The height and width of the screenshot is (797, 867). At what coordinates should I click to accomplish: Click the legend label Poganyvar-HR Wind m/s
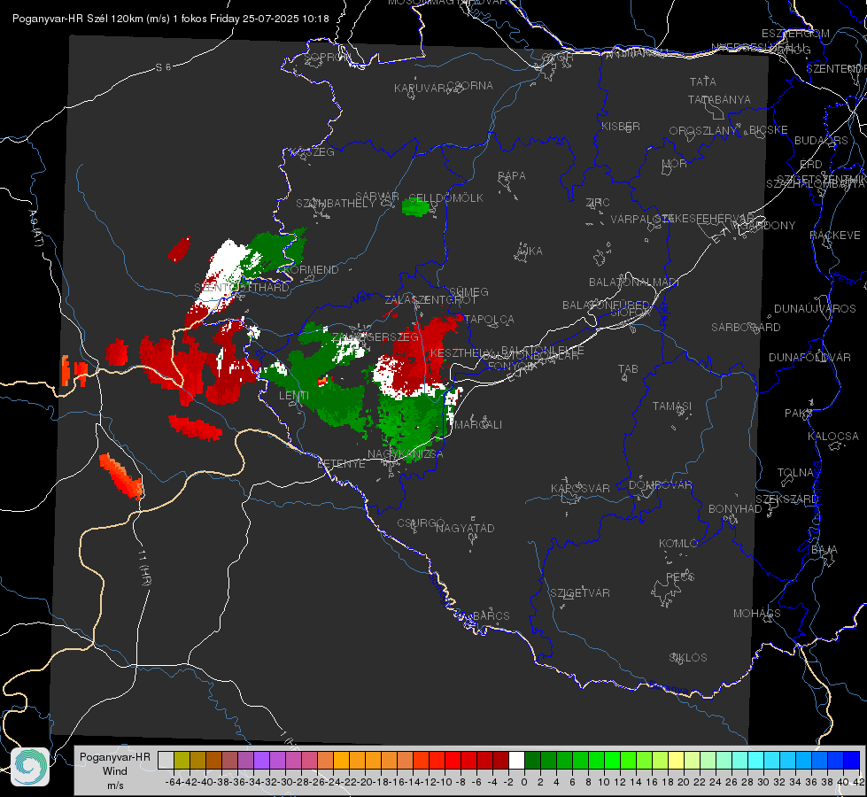coord(115,770)
